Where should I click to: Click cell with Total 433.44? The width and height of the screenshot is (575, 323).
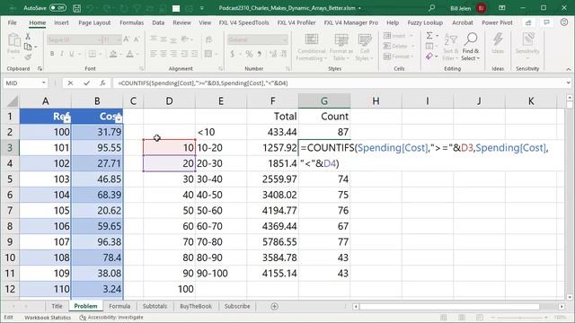272,132
